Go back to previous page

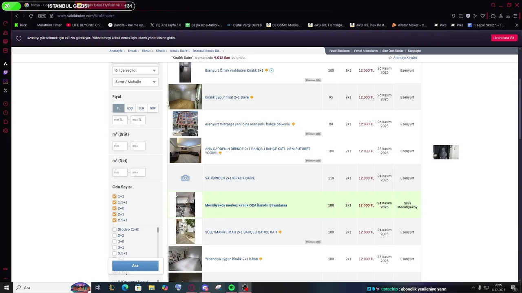coord(16,16)
